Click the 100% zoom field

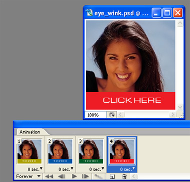95,115
